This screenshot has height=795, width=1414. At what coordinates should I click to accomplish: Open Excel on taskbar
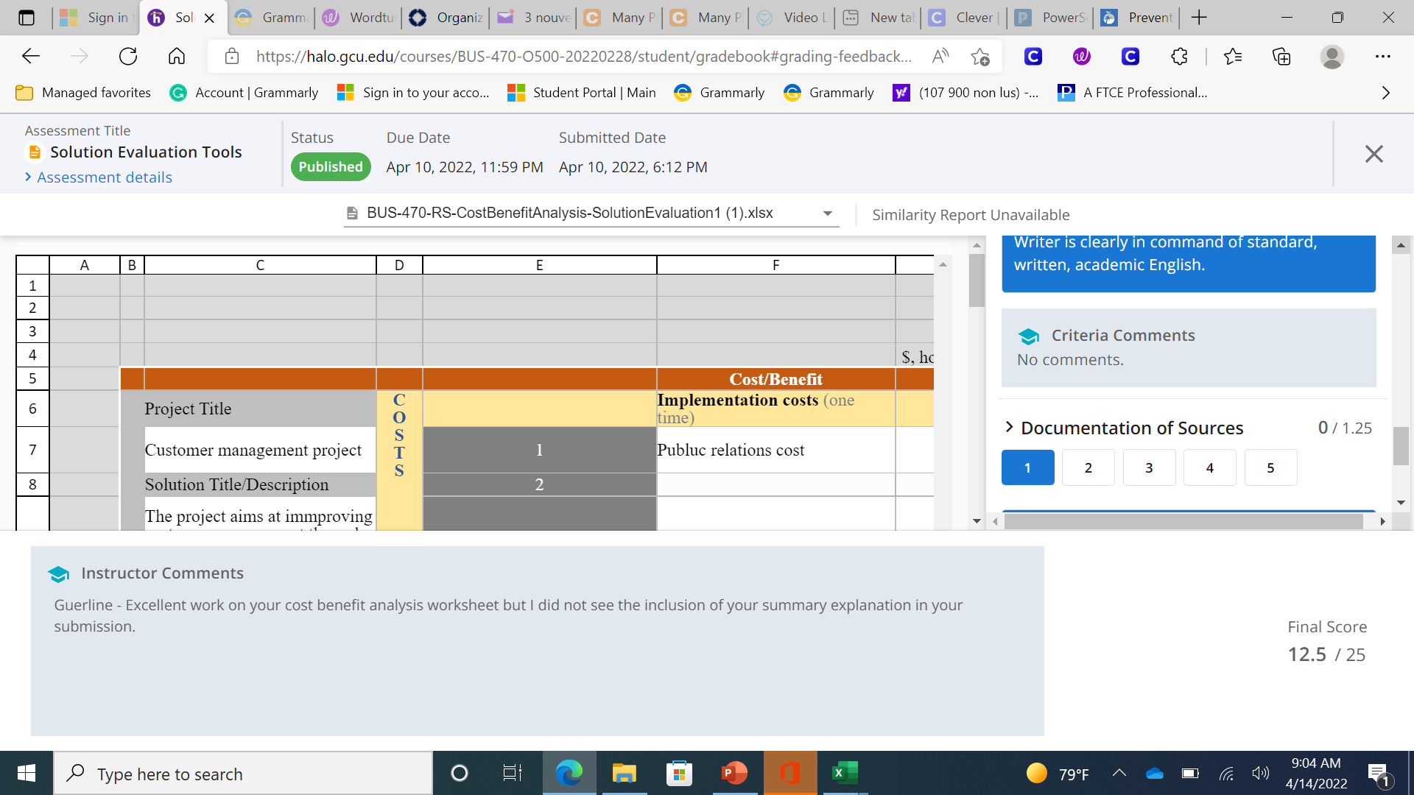tap(845, 773)
